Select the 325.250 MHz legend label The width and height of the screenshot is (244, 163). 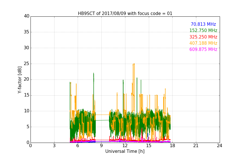[203, 37]
